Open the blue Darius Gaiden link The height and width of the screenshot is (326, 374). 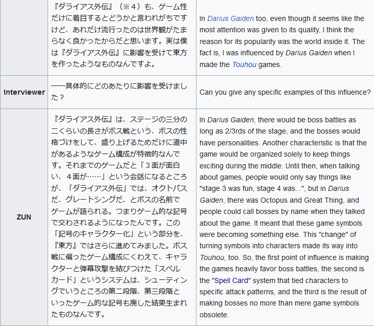pos(230,18)
